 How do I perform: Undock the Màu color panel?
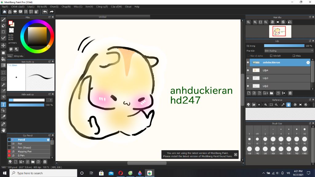tap(50, 17)
